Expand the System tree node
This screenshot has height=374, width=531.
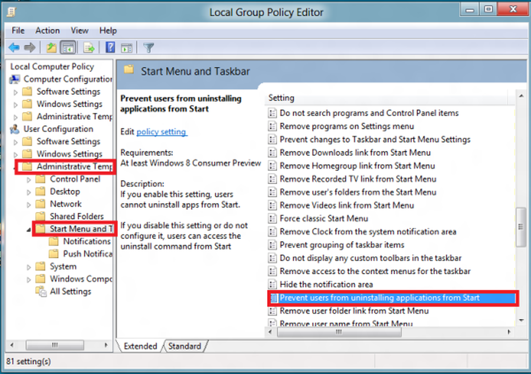(x=29, y=267)
